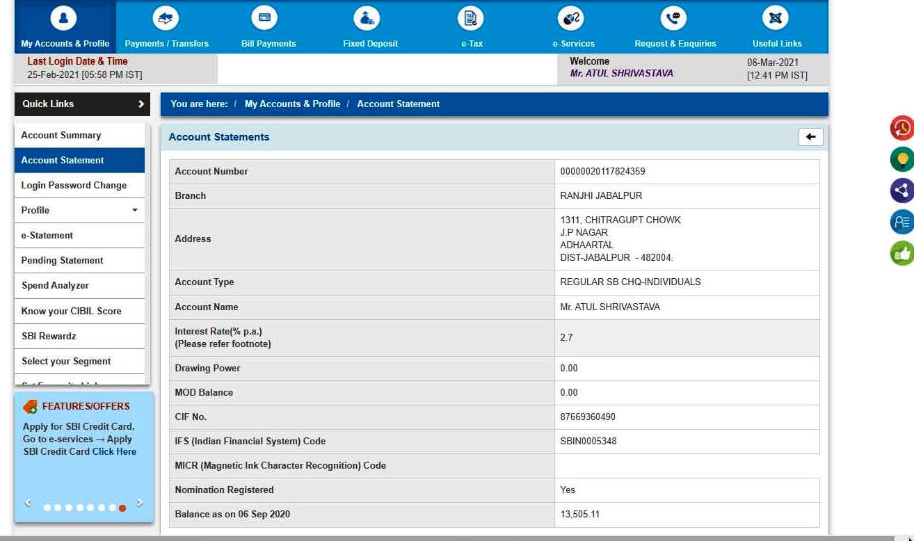The image size is (914, 541).
Task: Click Nomination Registered value Yes
Action: (x=568, y=490)
